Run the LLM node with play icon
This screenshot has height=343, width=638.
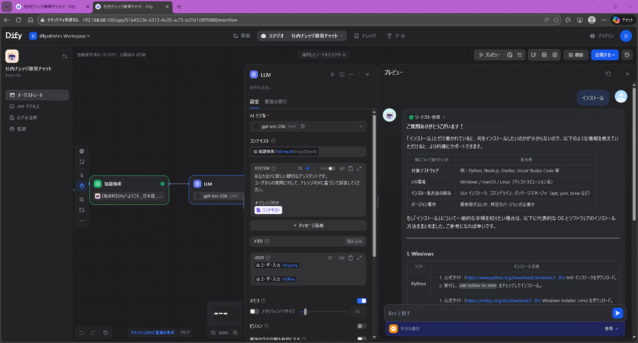[x=333, y=74]
